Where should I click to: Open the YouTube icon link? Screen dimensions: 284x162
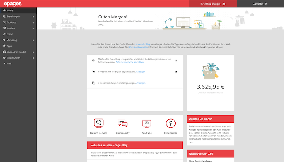[147, 123]
